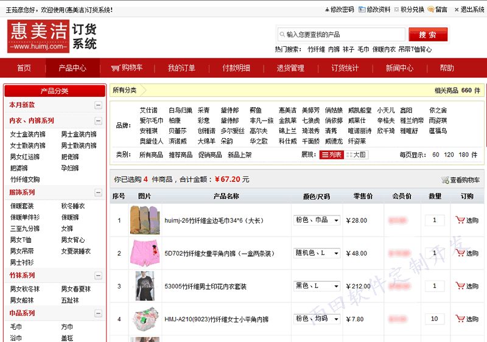
Task: Select 保暖套装 subcategory
Action: coord(22,206)
